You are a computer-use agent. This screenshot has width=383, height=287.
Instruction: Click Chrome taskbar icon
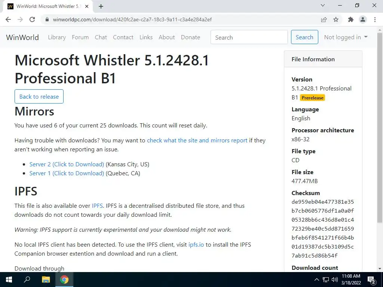click(x=64, y=280)
